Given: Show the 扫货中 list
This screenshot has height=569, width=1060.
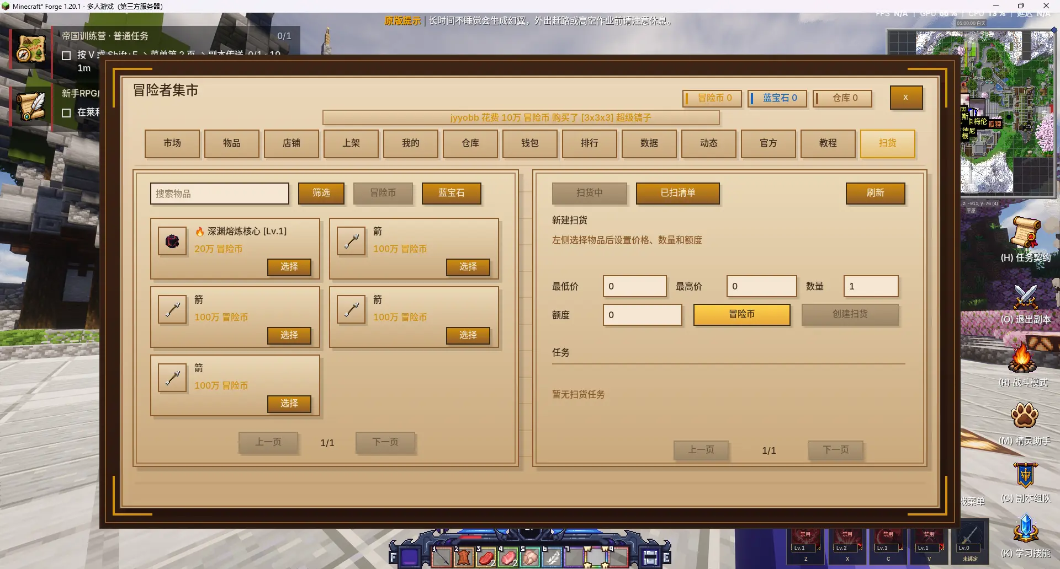Looking at the screenshot, I should tap(590, 193).
